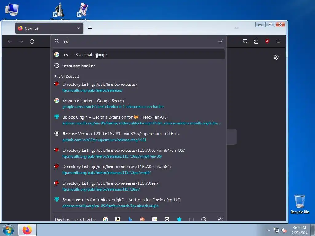Open the clock showing 3:40 PM
This screenshot has width=315, height=236.
coord(299,230)
